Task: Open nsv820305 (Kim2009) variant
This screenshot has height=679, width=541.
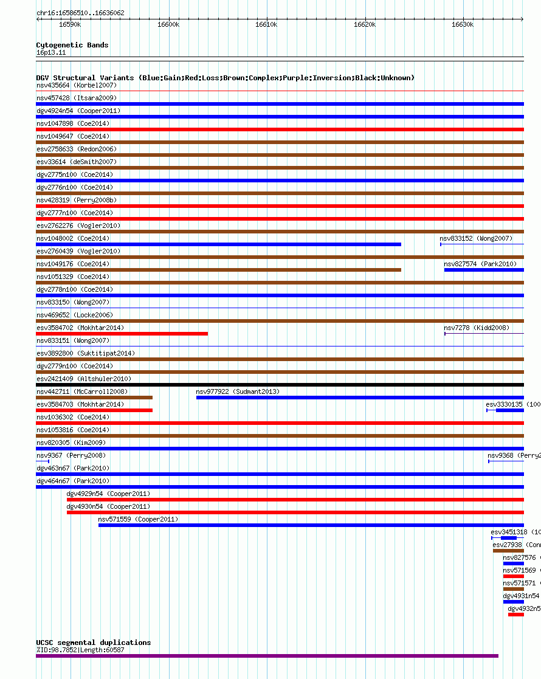Action: click(71, 443)
